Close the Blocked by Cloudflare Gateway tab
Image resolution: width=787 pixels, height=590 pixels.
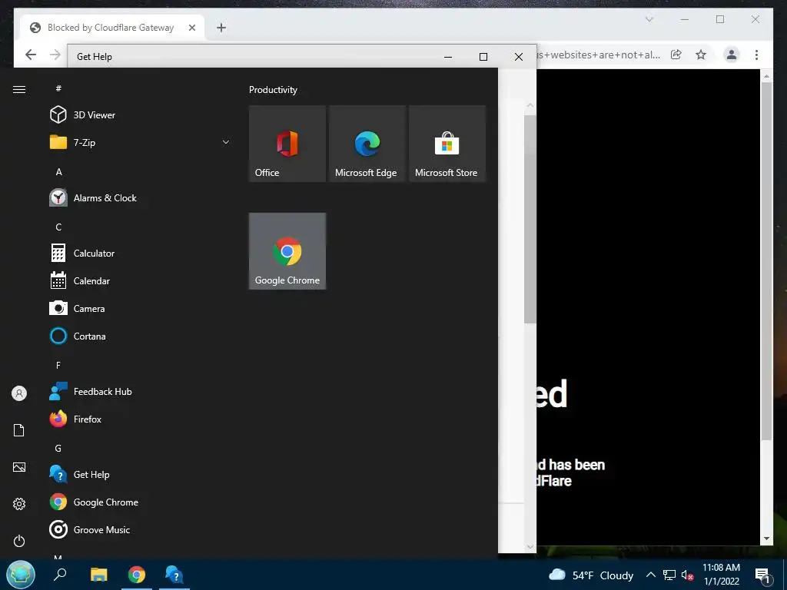pos(191,28)
